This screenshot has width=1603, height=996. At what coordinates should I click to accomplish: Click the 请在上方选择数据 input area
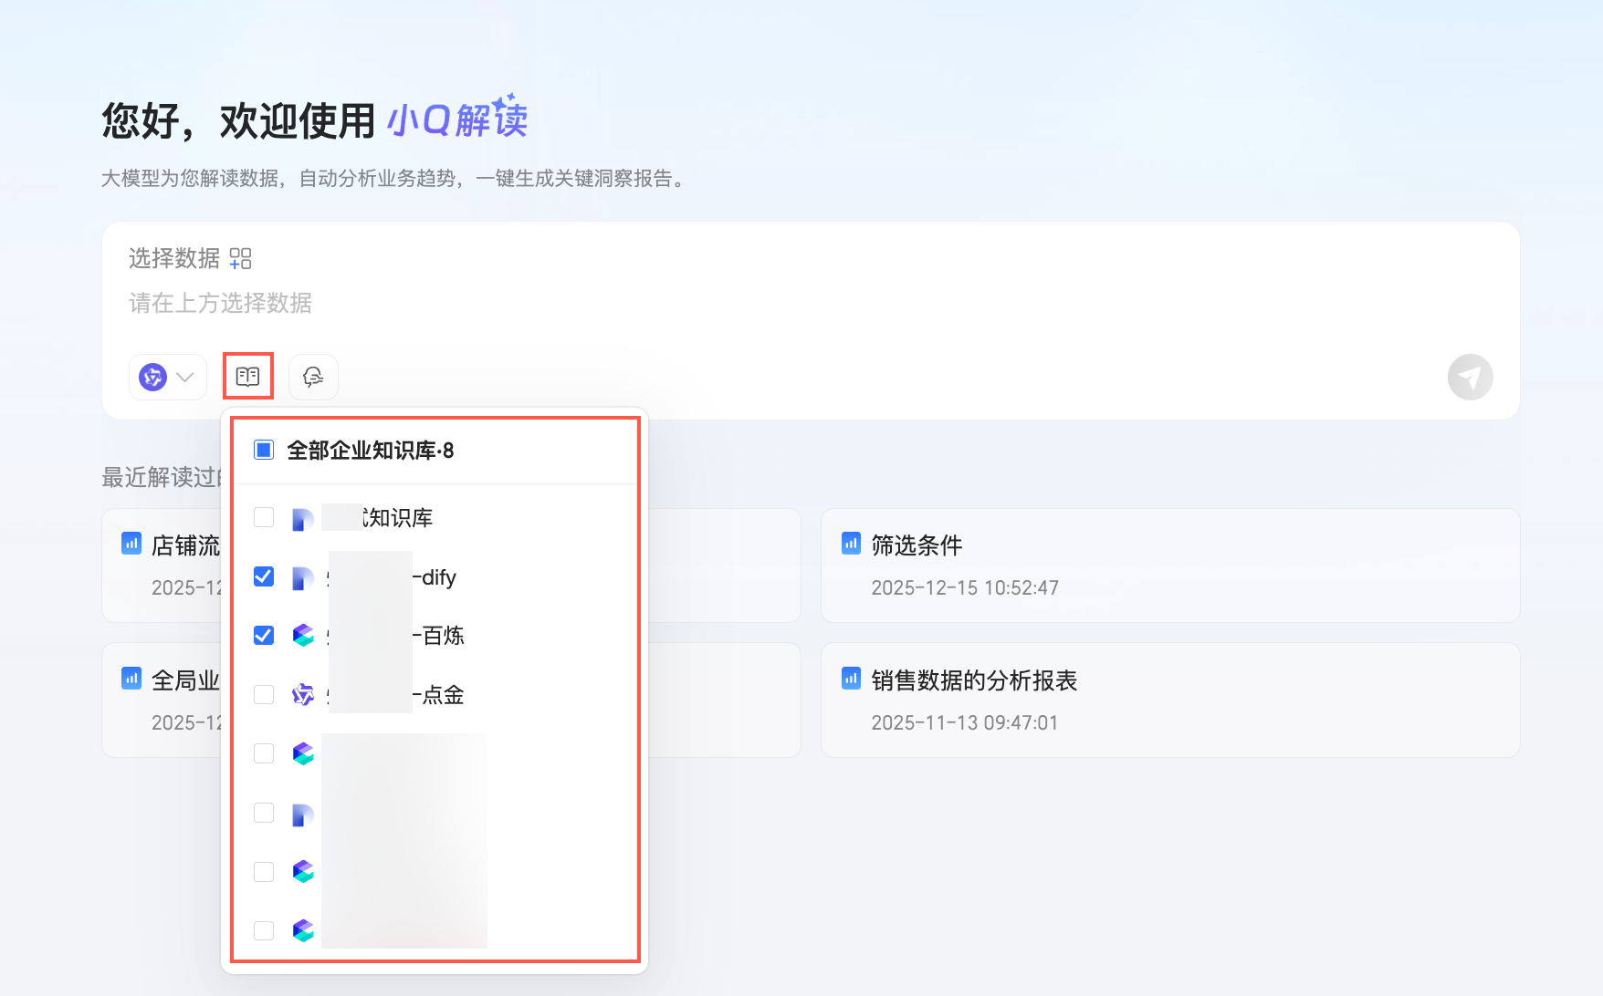[x=220, y=303]
